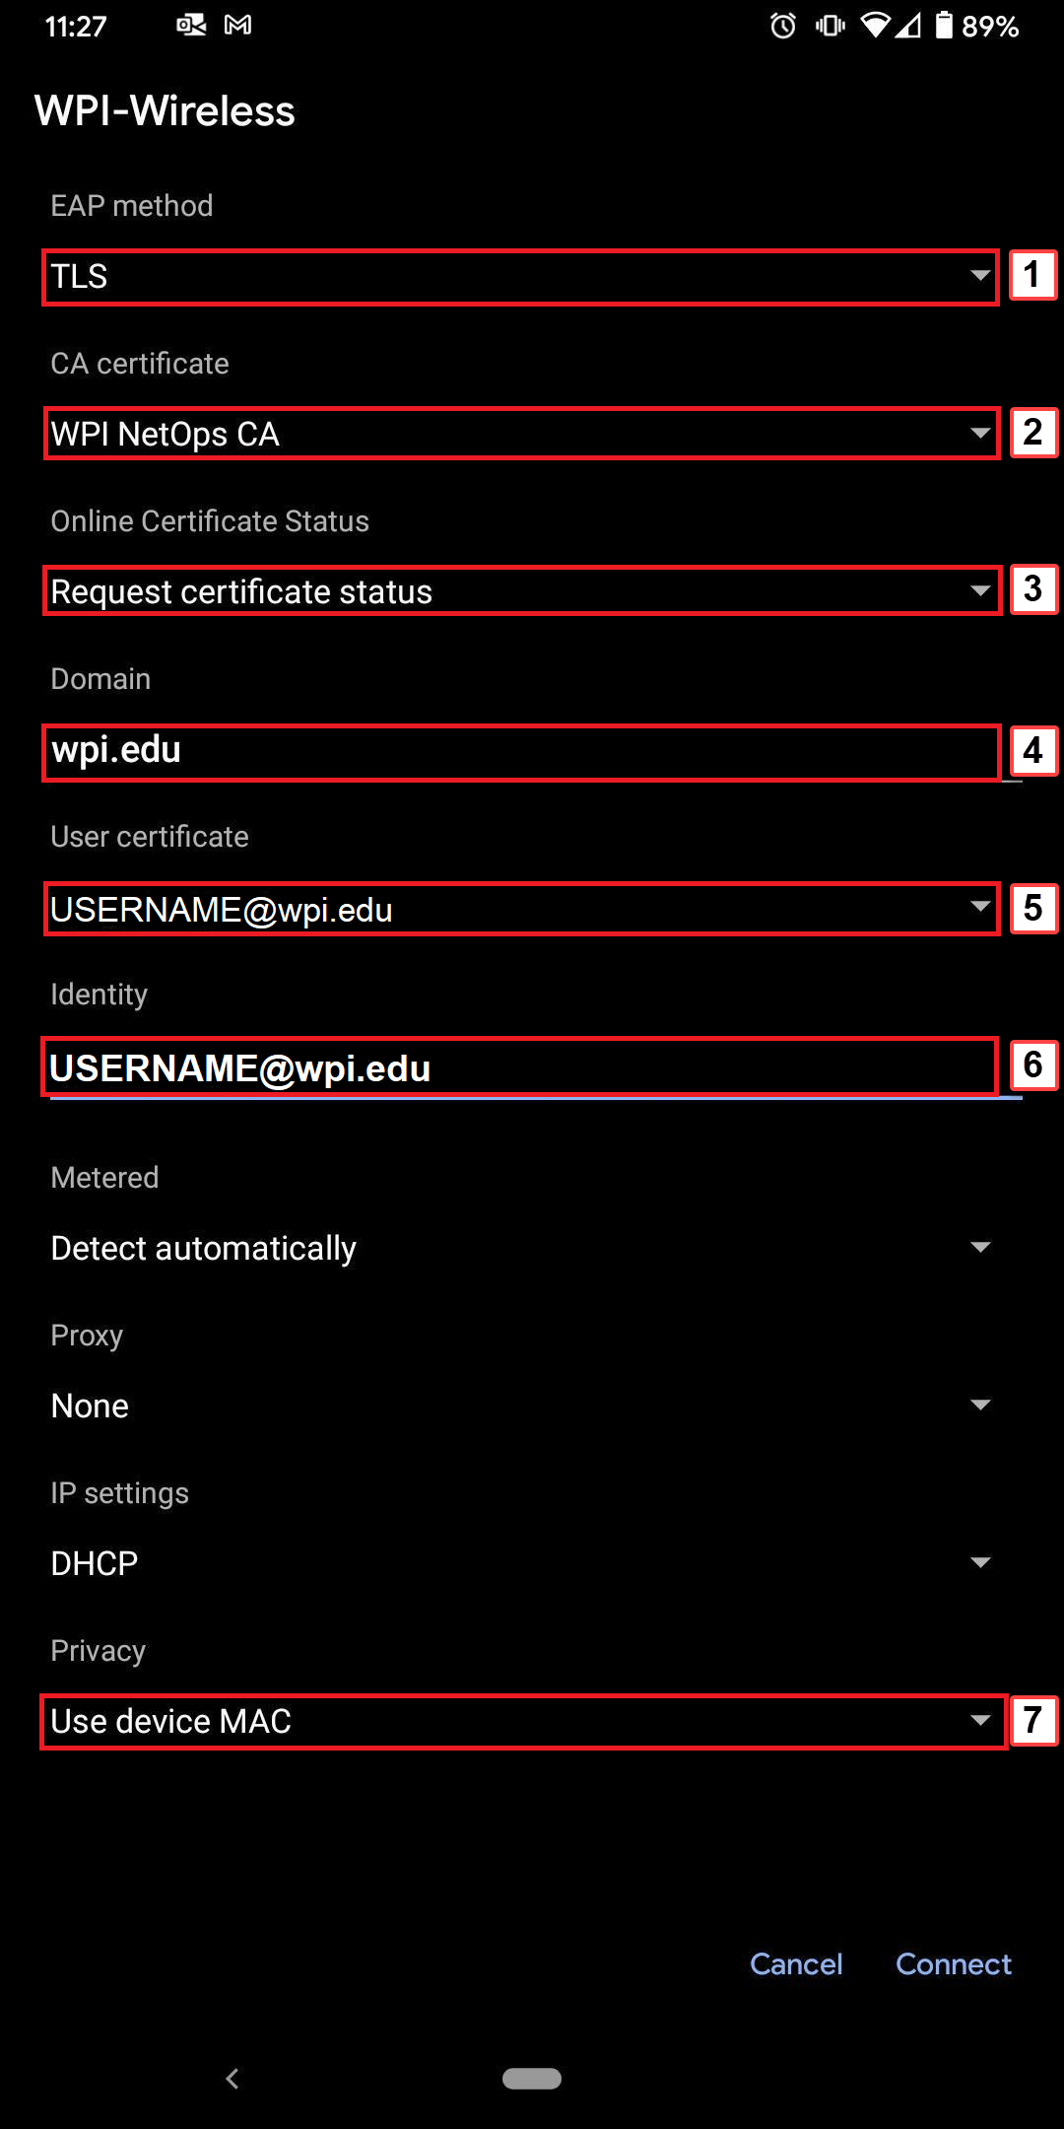
Task: Open the EAP method TLS dropdown
Action: [x=521, y=277]
